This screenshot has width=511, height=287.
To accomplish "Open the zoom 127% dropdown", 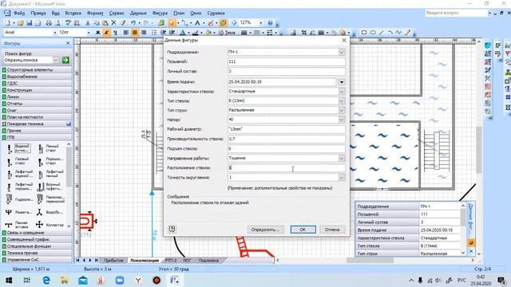I will (260, 23).
